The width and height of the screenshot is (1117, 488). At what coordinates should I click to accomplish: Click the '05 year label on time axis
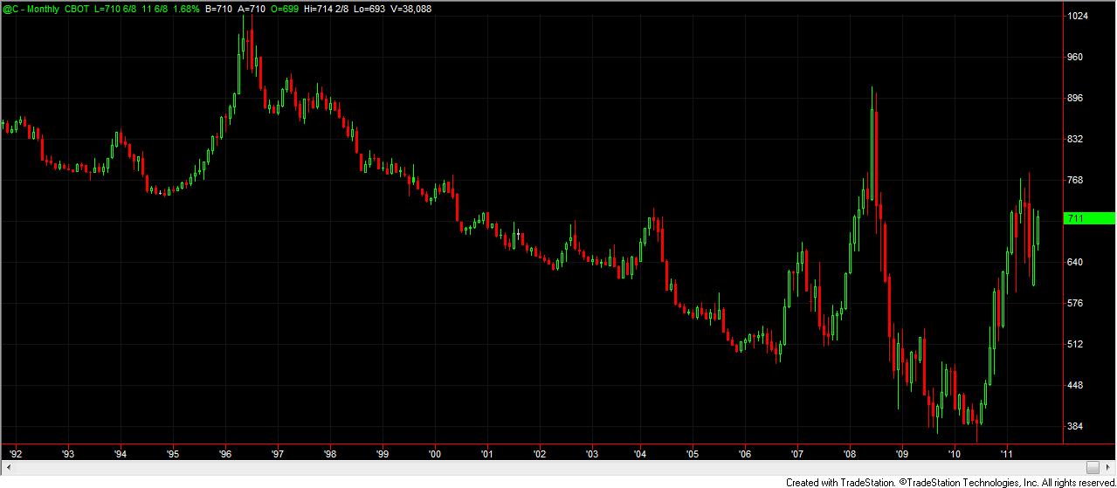click(693, 454)
